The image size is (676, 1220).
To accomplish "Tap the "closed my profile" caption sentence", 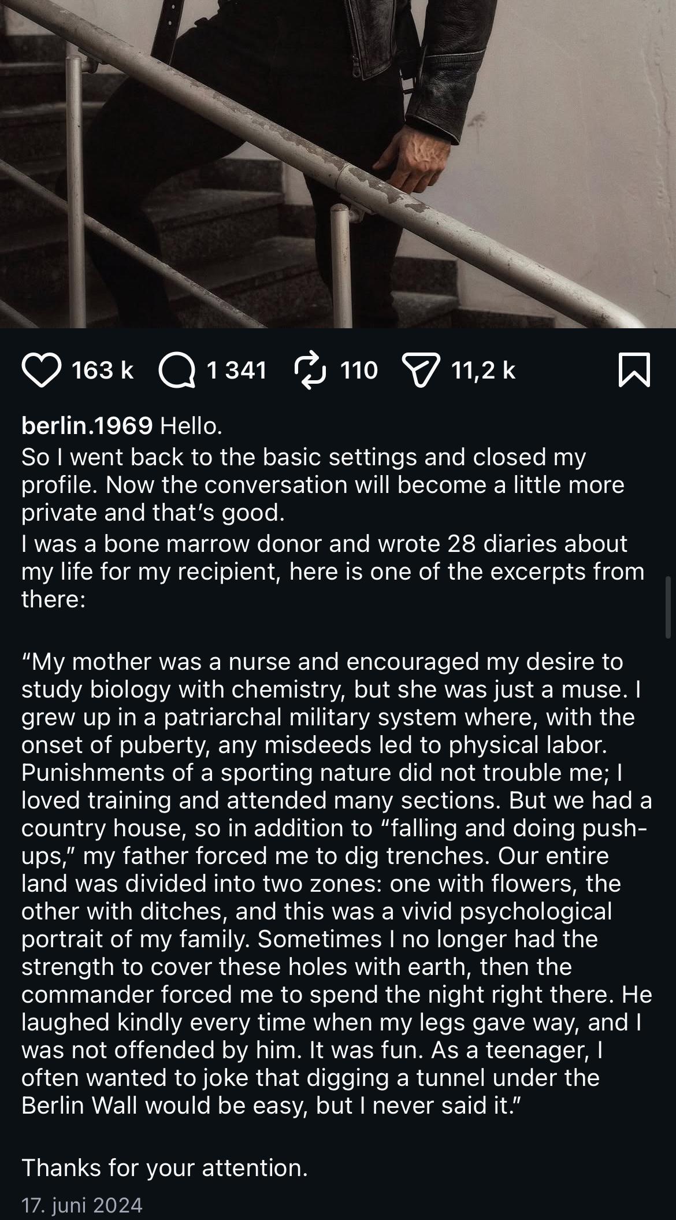I will 324,484.
